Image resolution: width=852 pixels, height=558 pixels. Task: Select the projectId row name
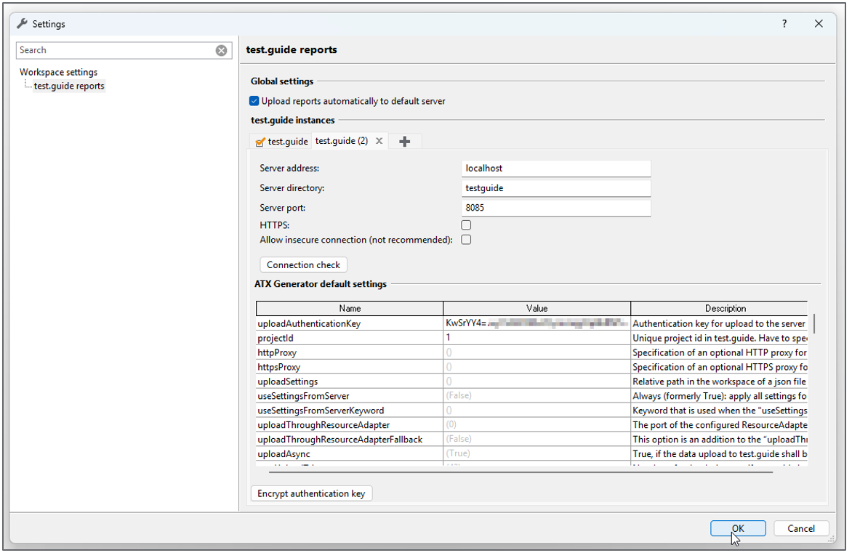pyautogui.click(x=350, y=339)
